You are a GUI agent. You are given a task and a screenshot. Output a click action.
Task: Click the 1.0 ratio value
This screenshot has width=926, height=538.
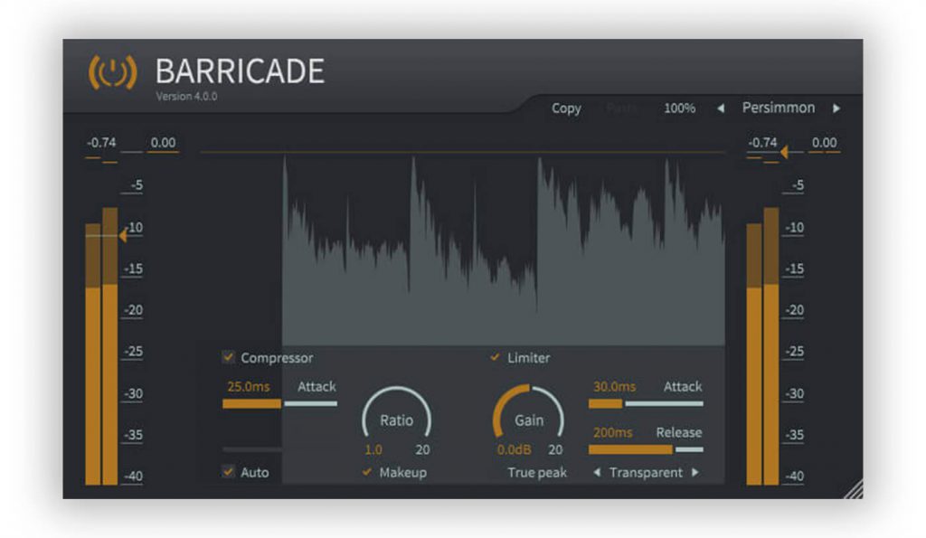[x=373, y=450]
